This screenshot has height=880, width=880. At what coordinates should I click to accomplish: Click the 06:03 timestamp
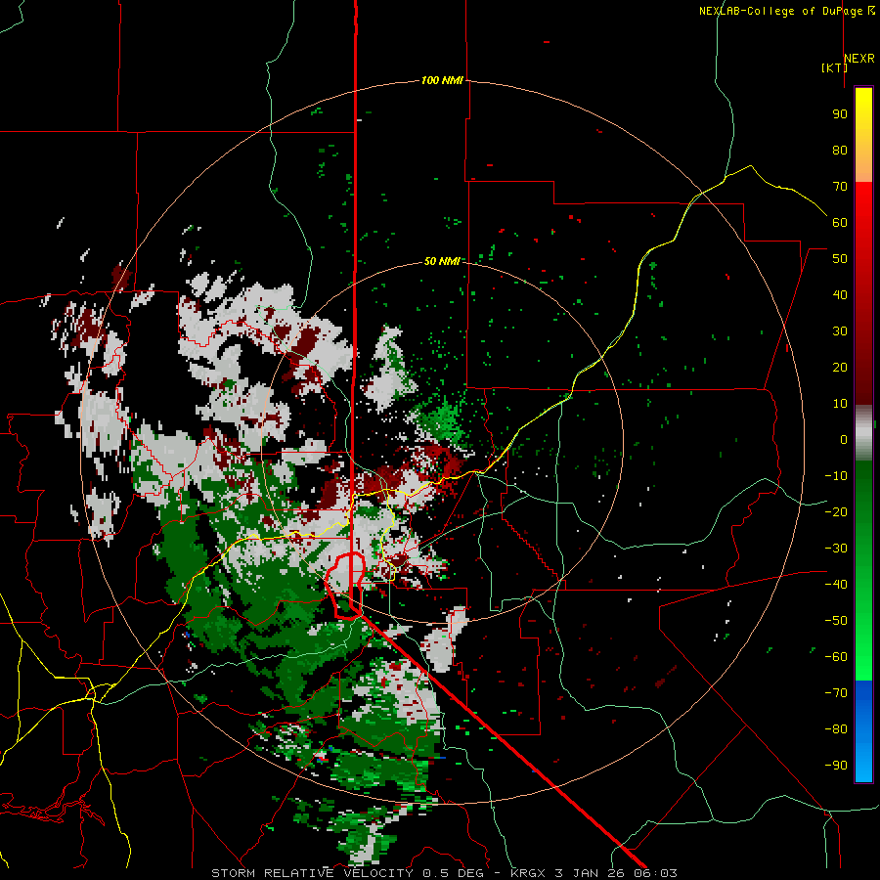coord(655,873)
